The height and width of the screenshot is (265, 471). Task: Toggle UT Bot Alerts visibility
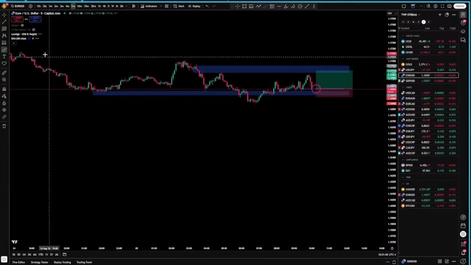point(33,30)
